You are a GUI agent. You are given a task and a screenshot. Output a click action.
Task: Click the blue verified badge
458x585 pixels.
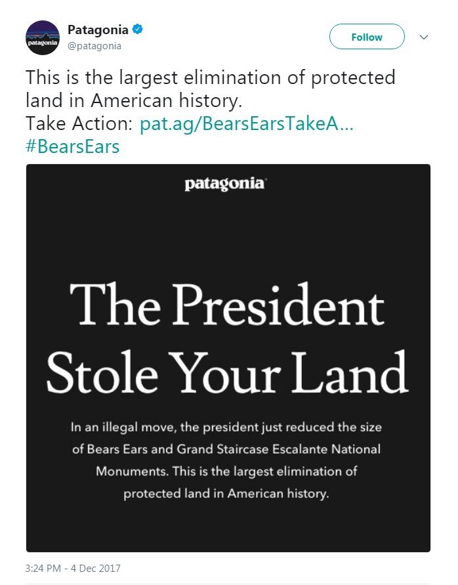138,30
